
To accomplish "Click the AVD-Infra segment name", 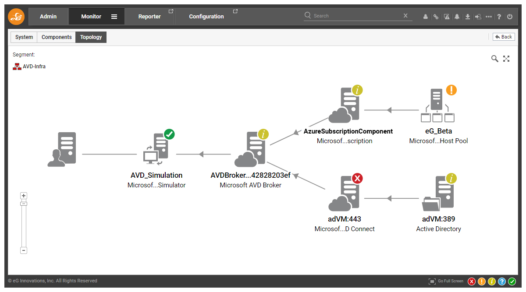I will pos(34,67).
